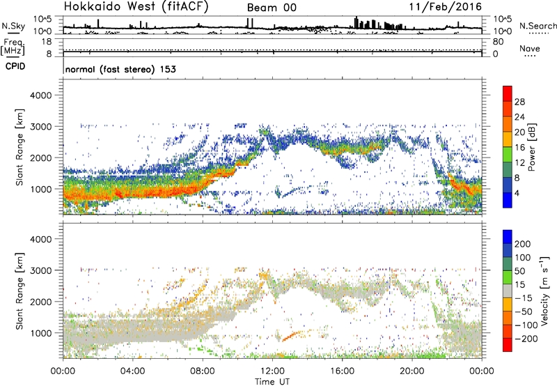
Task: Click the '4000' tick of the power panel
Action: tap(41, 95)
